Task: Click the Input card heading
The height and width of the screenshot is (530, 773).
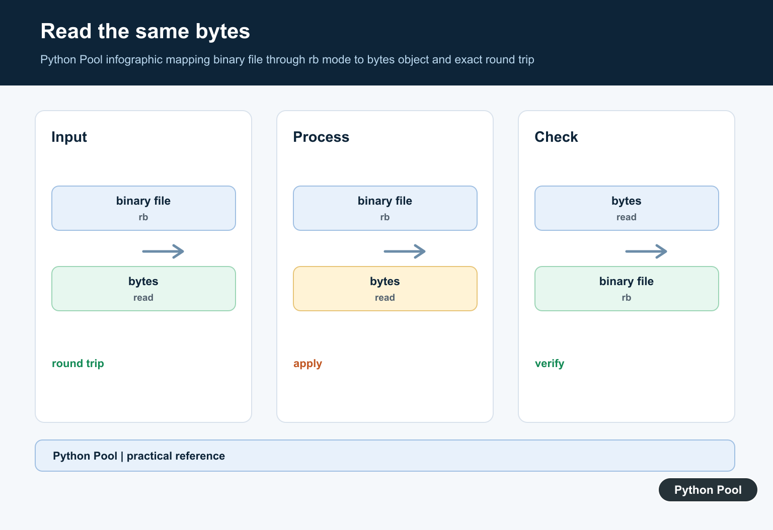Action: pos(69,137)
